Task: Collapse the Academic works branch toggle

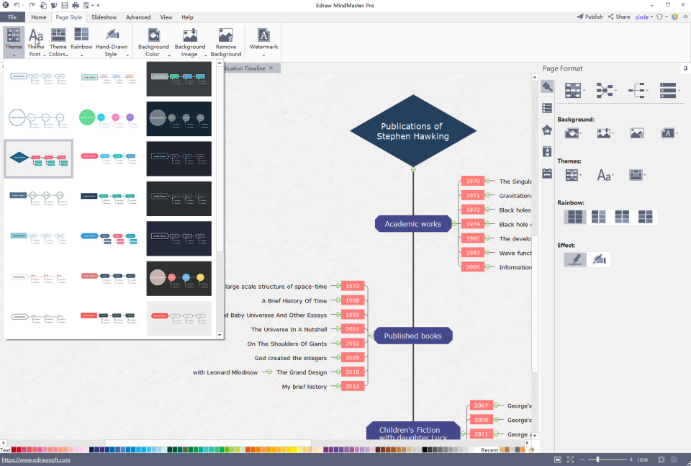Action: tap(455, 224)
